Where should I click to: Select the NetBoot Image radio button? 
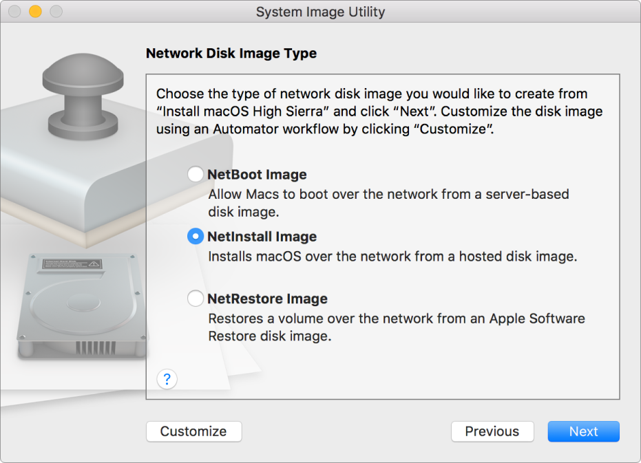(x=196, y=175)
